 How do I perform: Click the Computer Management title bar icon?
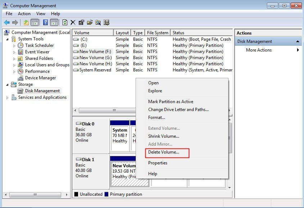click(6, 6)
